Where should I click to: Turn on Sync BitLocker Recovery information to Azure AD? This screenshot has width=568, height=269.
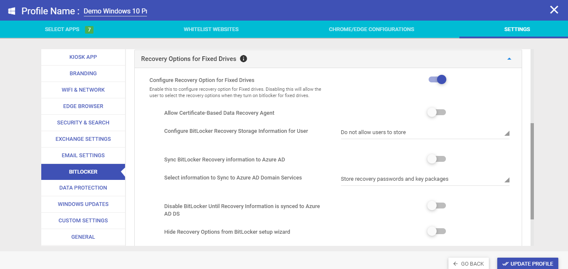[x=436, y=159]
